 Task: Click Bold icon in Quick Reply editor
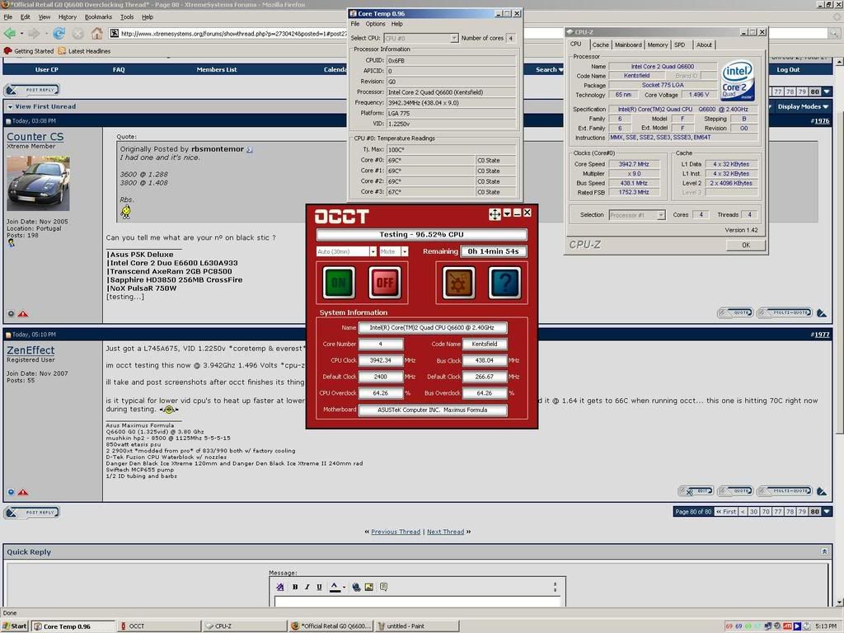(x=295, y=587)
